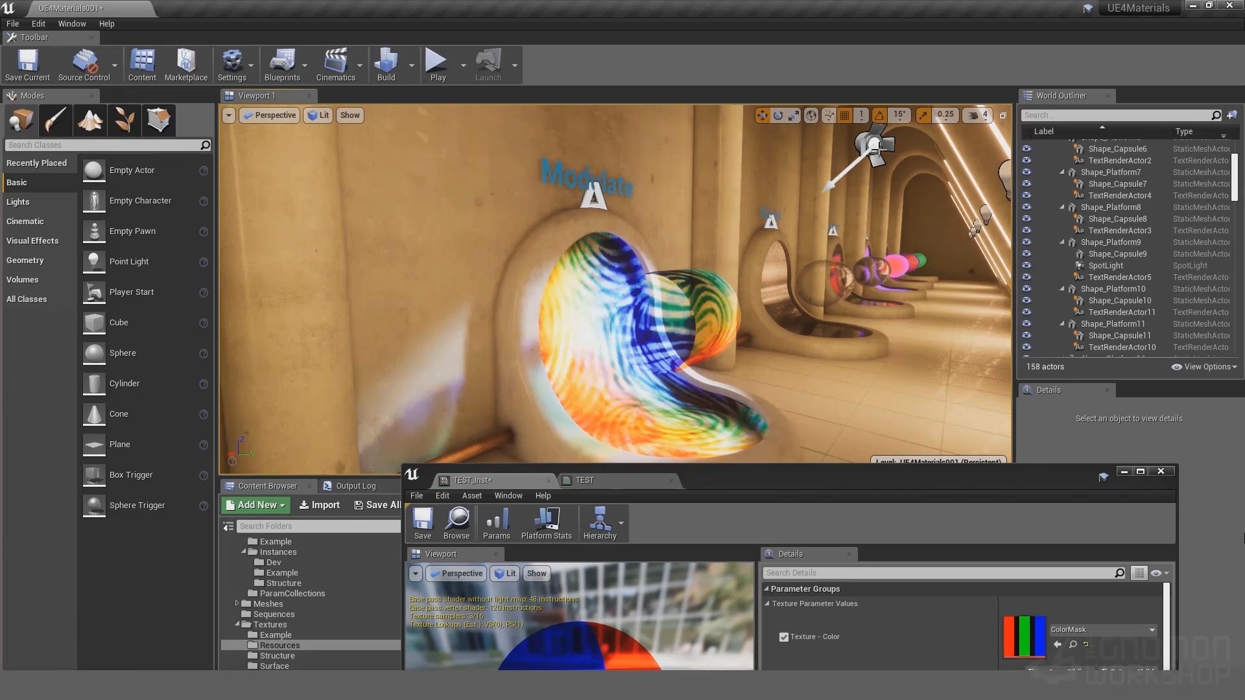Open the Marketplace
Screen dimensions: 1245x700
pyautogui.click(x=185, y=64)
